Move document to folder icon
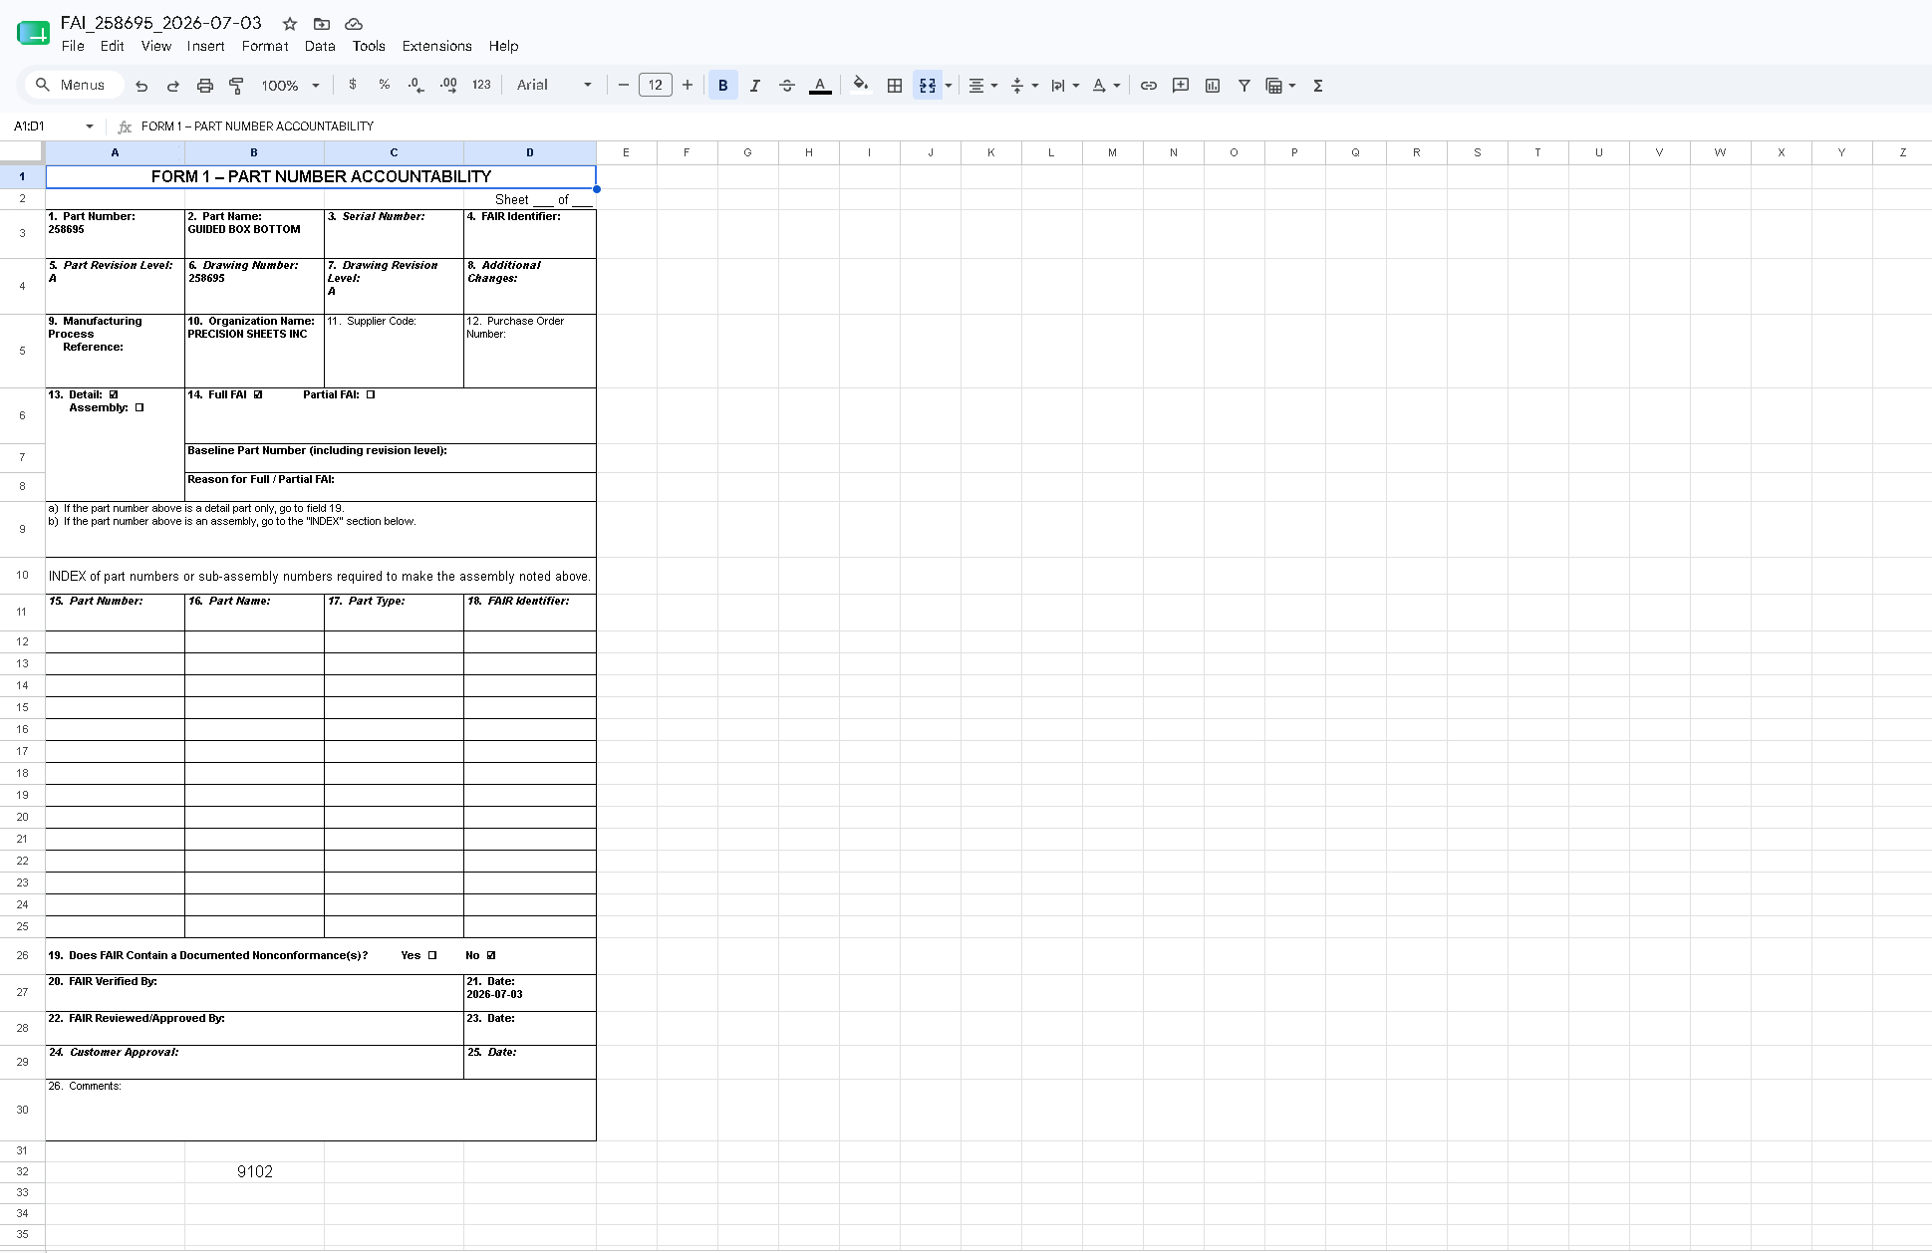1932x1253 pixels. coord(322,24)
